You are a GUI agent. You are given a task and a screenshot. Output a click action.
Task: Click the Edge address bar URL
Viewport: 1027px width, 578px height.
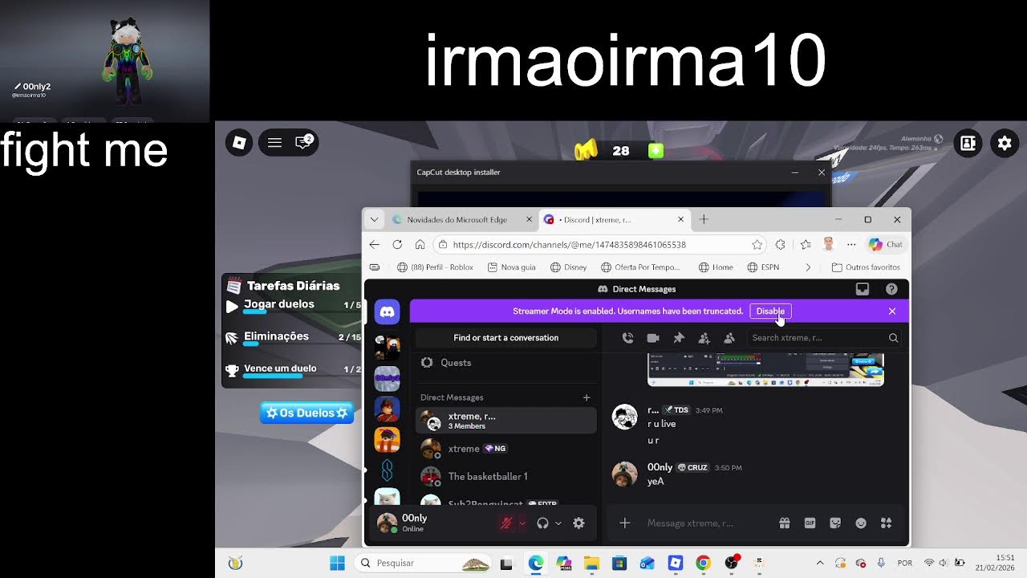point(569,244)
